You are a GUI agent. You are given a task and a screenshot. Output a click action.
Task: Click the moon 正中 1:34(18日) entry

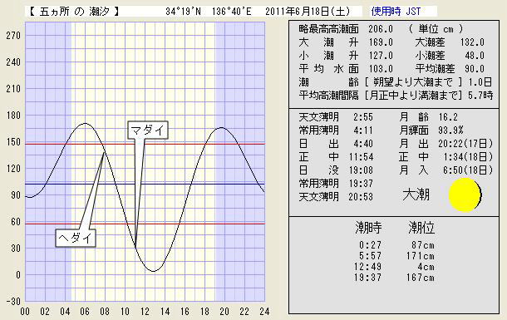445,157
